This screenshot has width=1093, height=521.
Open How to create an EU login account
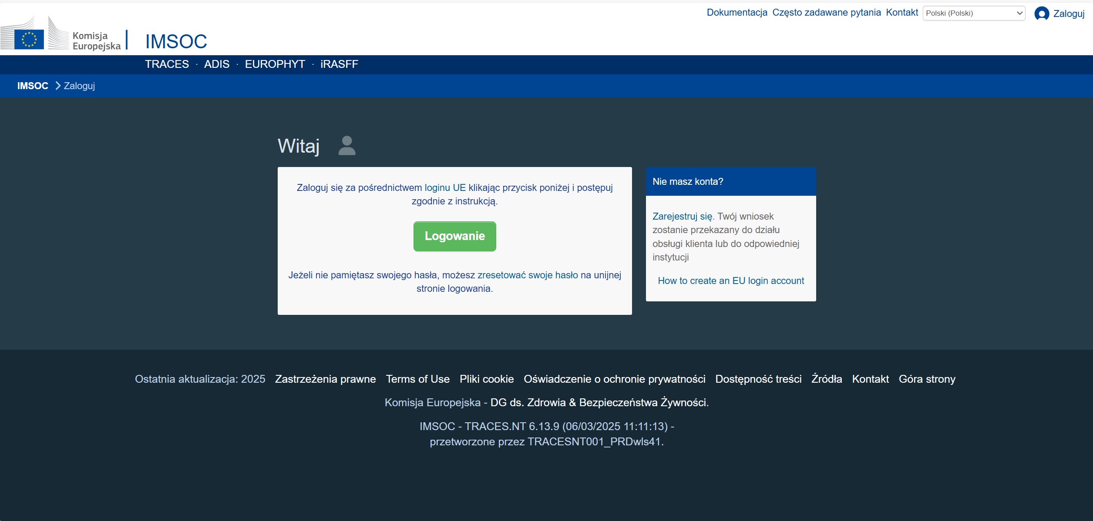[730, 281]
